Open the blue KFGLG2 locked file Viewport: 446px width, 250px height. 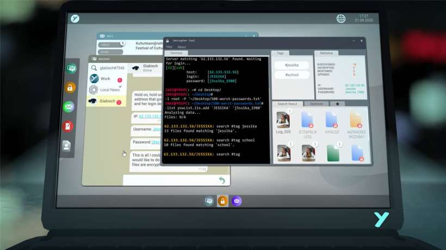(x=331, y=120)
